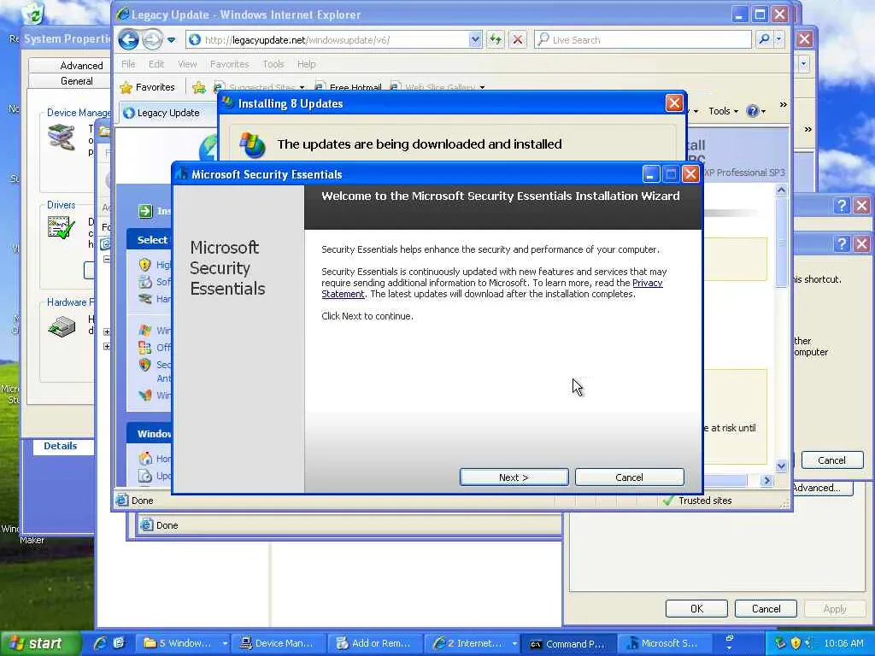Click Drivers checkmark icon in System Properties
875x656 pixels.
[x=62, y=227]
